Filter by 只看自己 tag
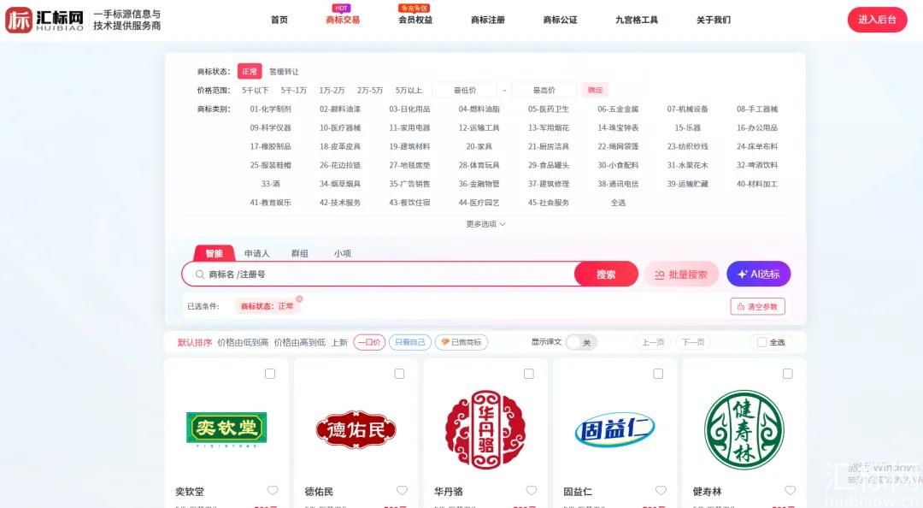923x508 pixels. pyautogui.click(x=409, y=342)
